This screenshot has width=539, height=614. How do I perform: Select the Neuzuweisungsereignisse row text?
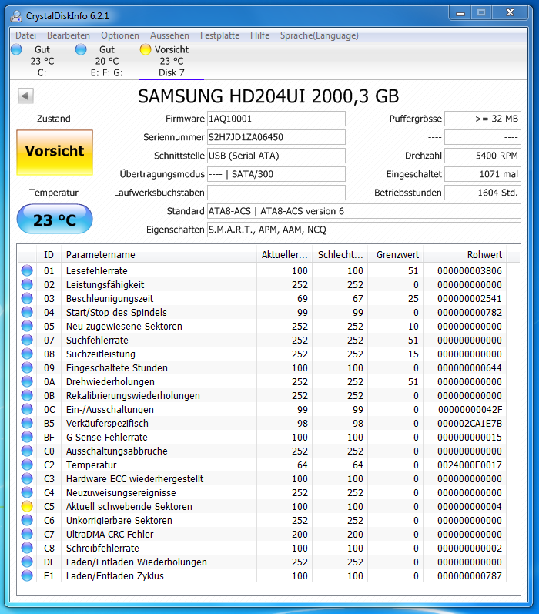coord(121,492)
